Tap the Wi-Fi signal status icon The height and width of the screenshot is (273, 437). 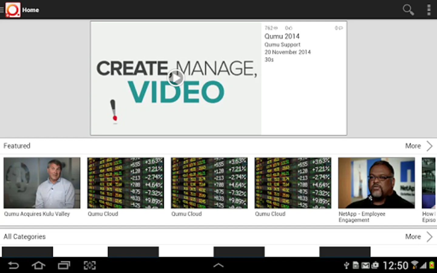click(415, 265)
